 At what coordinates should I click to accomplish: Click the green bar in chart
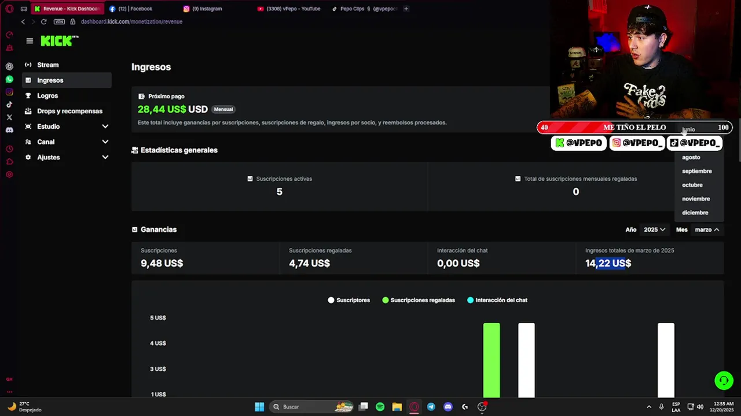point(491,360)
